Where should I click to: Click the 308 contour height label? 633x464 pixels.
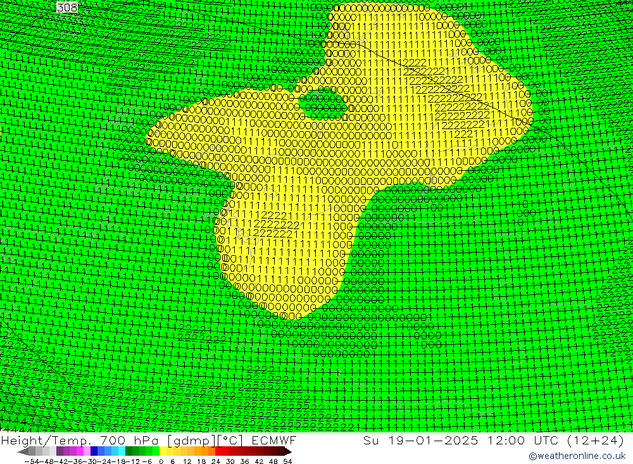coord(67,7)
